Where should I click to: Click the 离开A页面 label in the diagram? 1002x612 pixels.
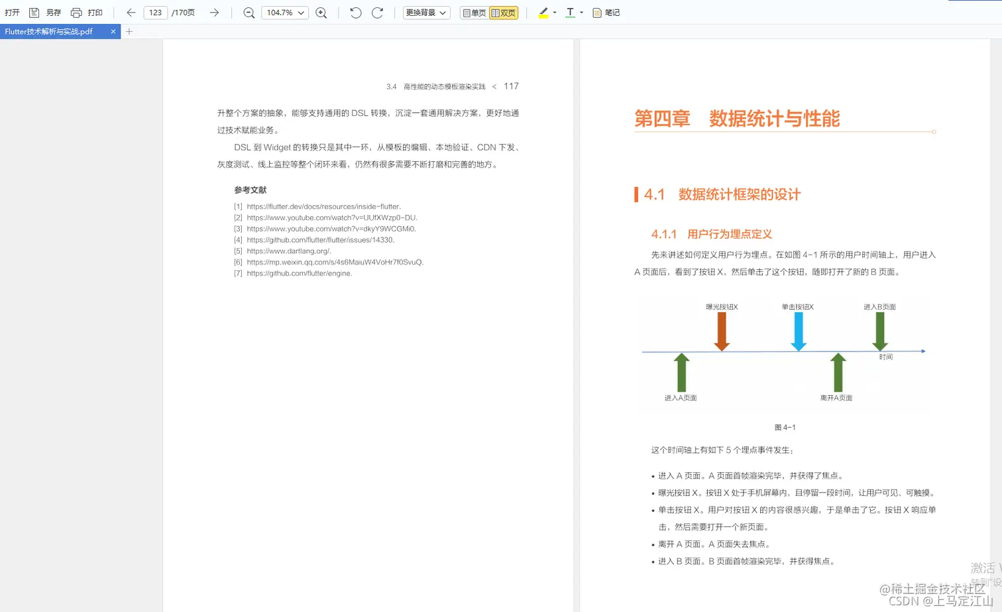(x=836, y=398)
